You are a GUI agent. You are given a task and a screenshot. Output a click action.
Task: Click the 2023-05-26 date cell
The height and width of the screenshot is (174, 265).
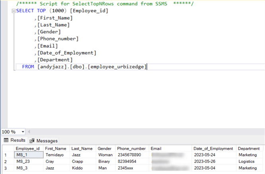coord(214,162)
